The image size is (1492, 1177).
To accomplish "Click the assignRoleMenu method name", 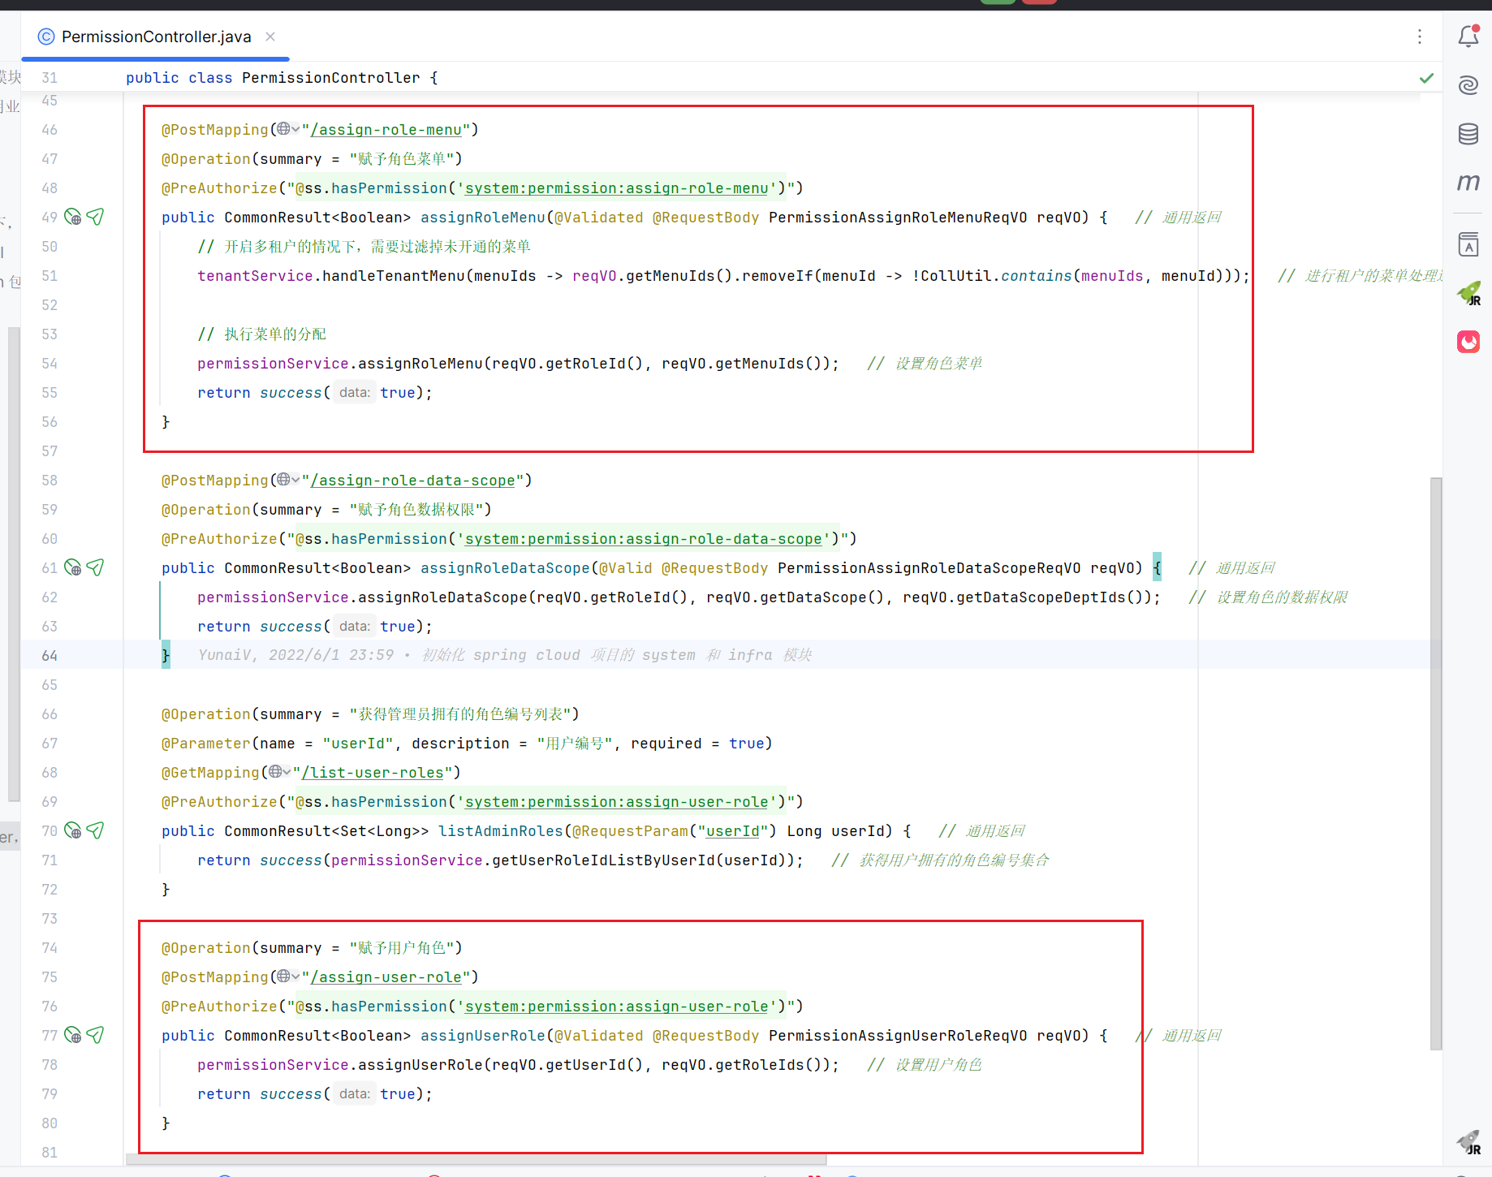I will click(x=483, y=218).
